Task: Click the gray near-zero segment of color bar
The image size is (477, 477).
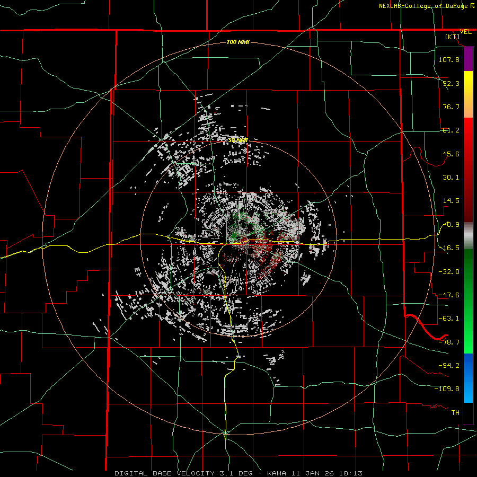Action: click(468, 235)
